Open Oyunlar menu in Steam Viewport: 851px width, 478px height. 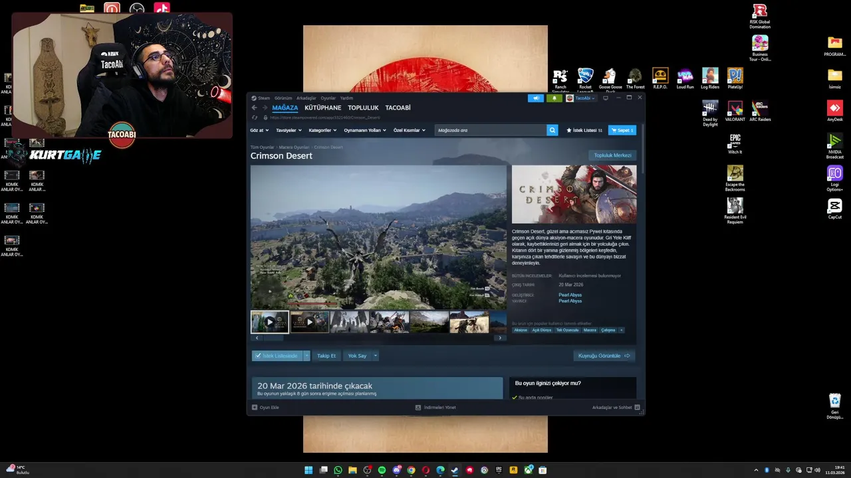328,98
